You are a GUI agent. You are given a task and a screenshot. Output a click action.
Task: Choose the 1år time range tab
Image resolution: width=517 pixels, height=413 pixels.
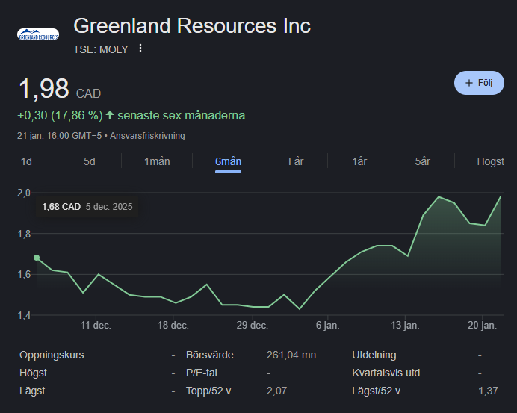(x=359, y=161)
